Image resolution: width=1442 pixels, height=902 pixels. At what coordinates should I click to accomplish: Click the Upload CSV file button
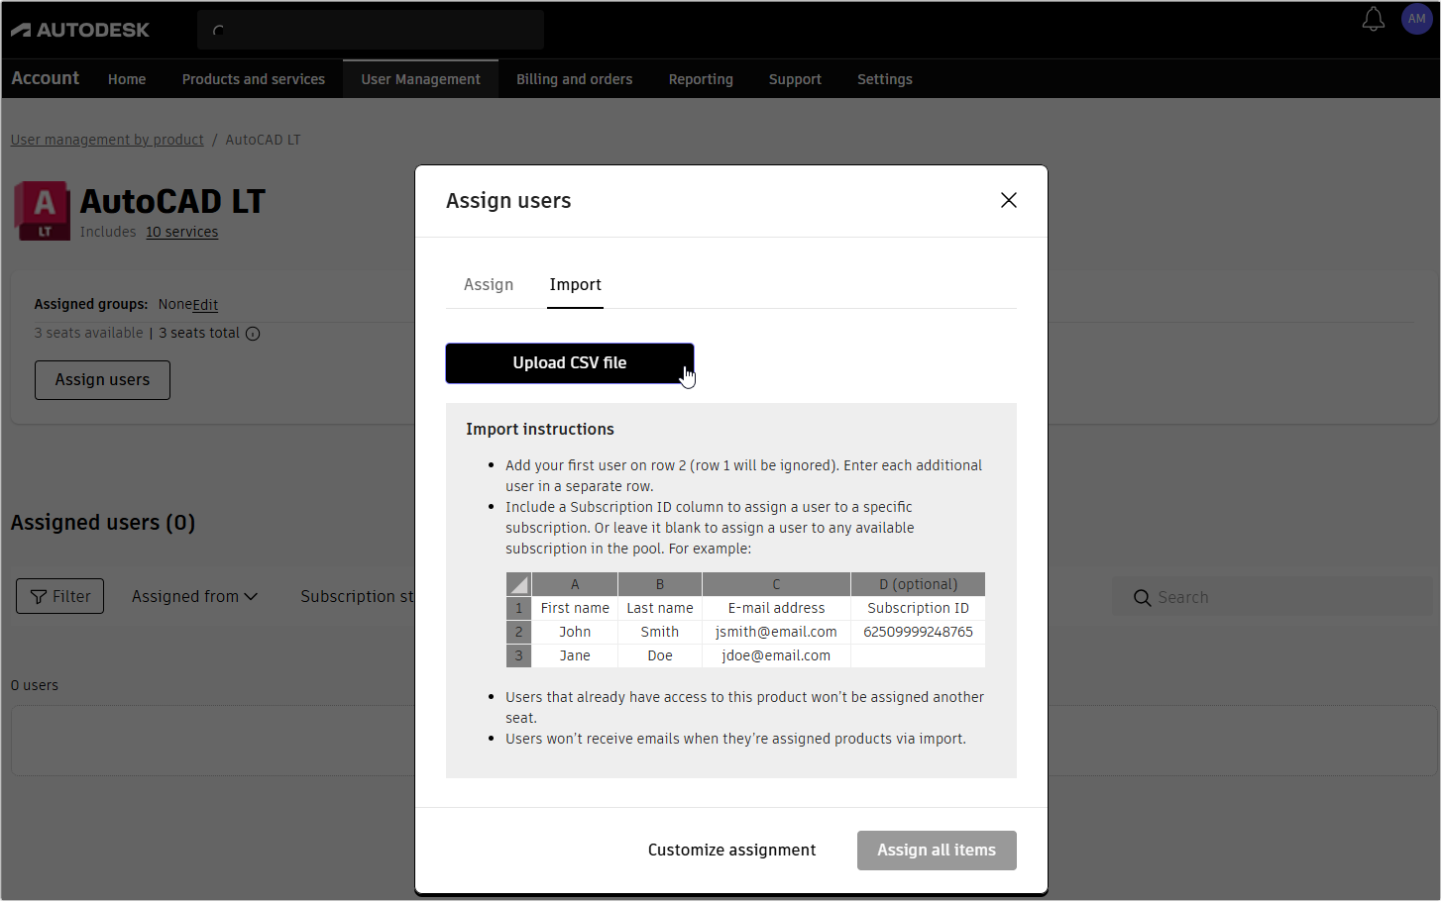[570, 362]
